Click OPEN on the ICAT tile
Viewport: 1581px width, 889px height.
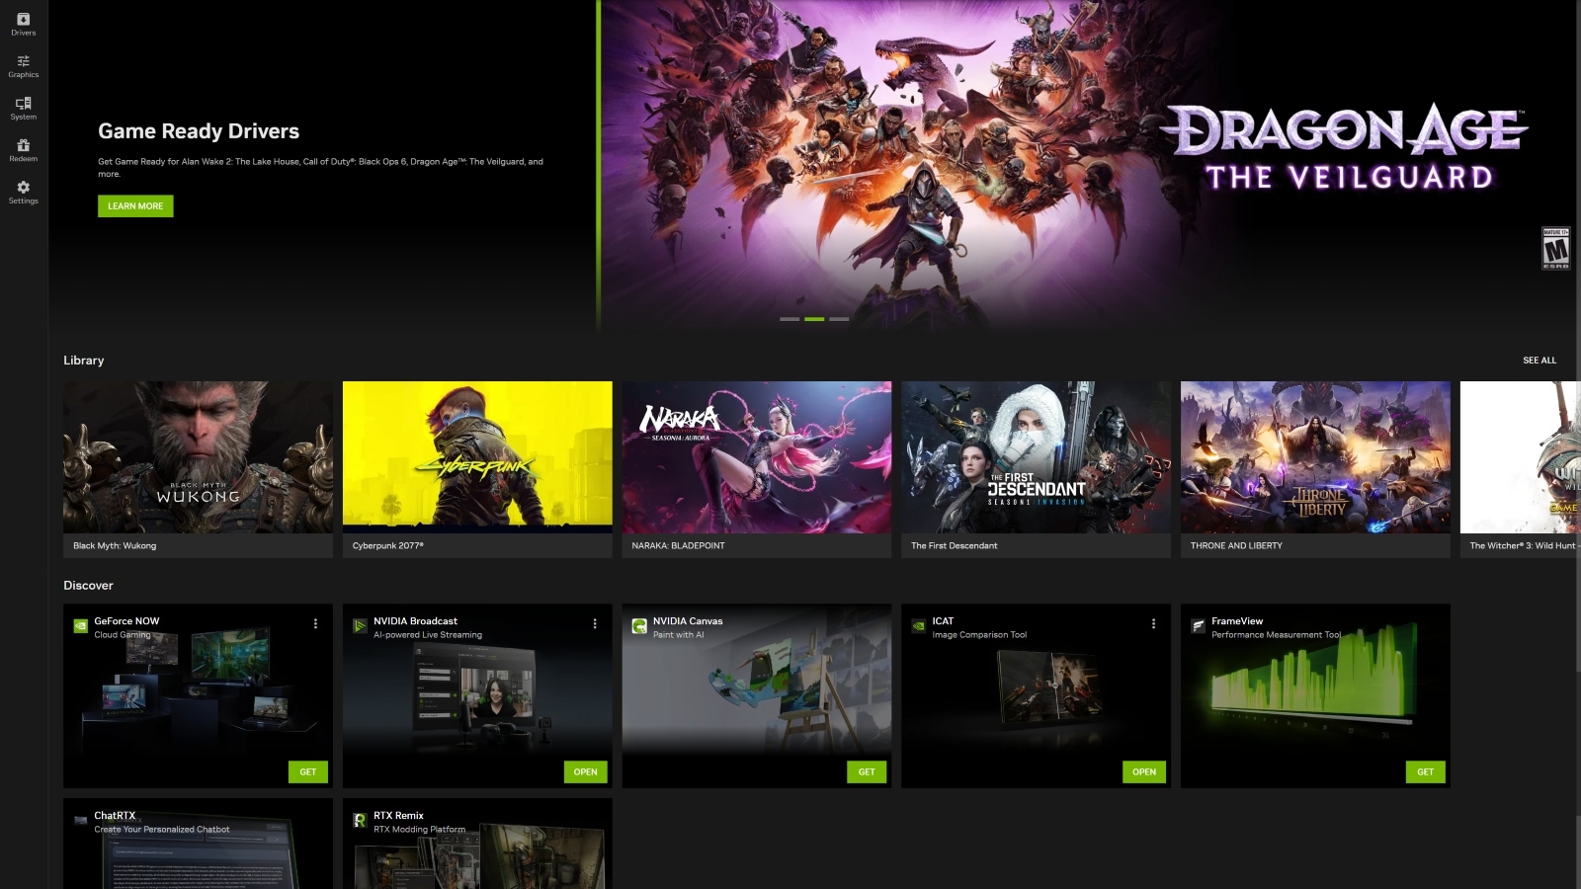click(1144, 770)
